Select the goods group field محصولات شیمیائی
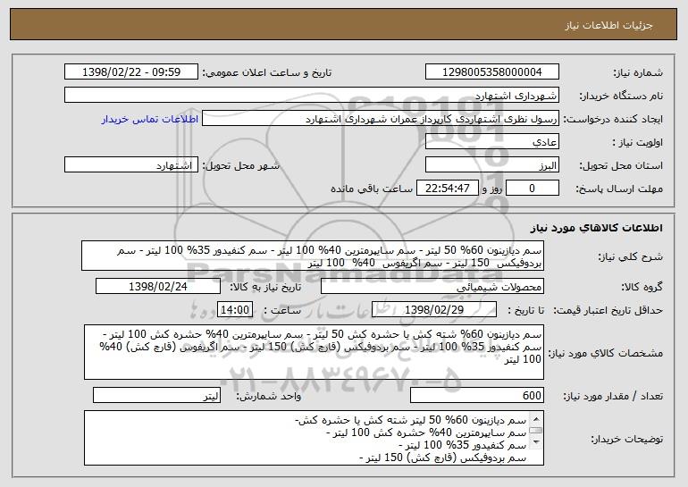The height and width of the screenshot is (487, 688). point(432,287)
